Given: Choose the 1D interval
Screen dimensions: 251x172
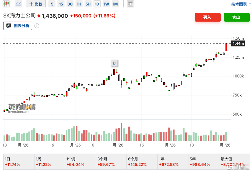Looking at the screenshot, I should [97, 4].
